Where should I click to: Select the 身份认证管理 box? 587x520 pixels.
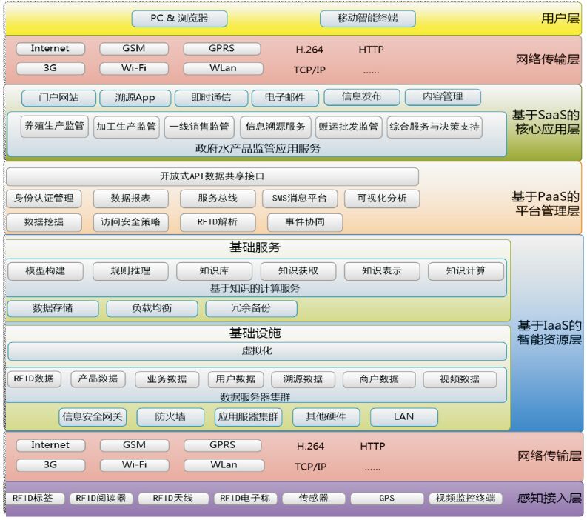(x=44, y=199)
